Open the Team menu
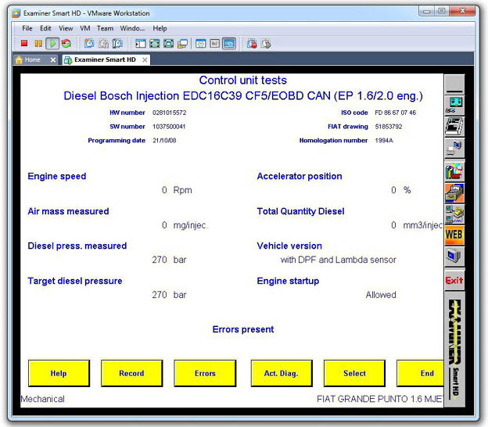This screenshot has width=488, height=427. (x=105, y=28)
